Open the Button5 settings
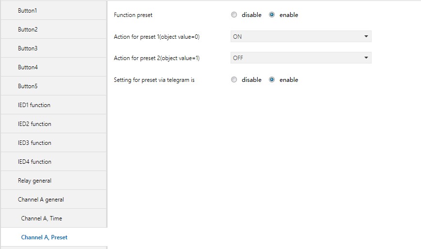 point(28,86)
